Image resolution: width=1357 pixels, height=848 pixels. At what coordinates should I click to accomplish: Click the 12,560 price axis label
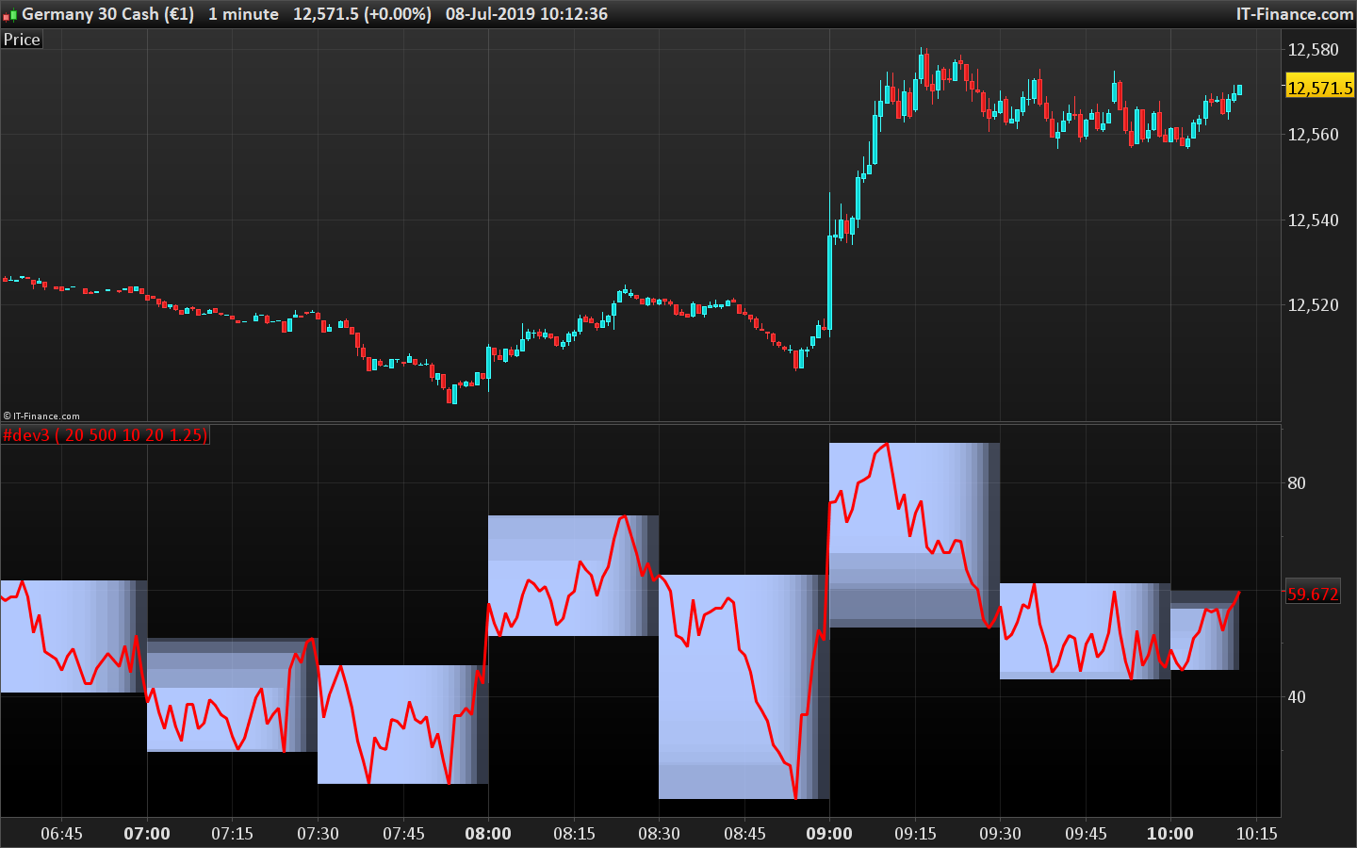click(x=1313, y=135)
